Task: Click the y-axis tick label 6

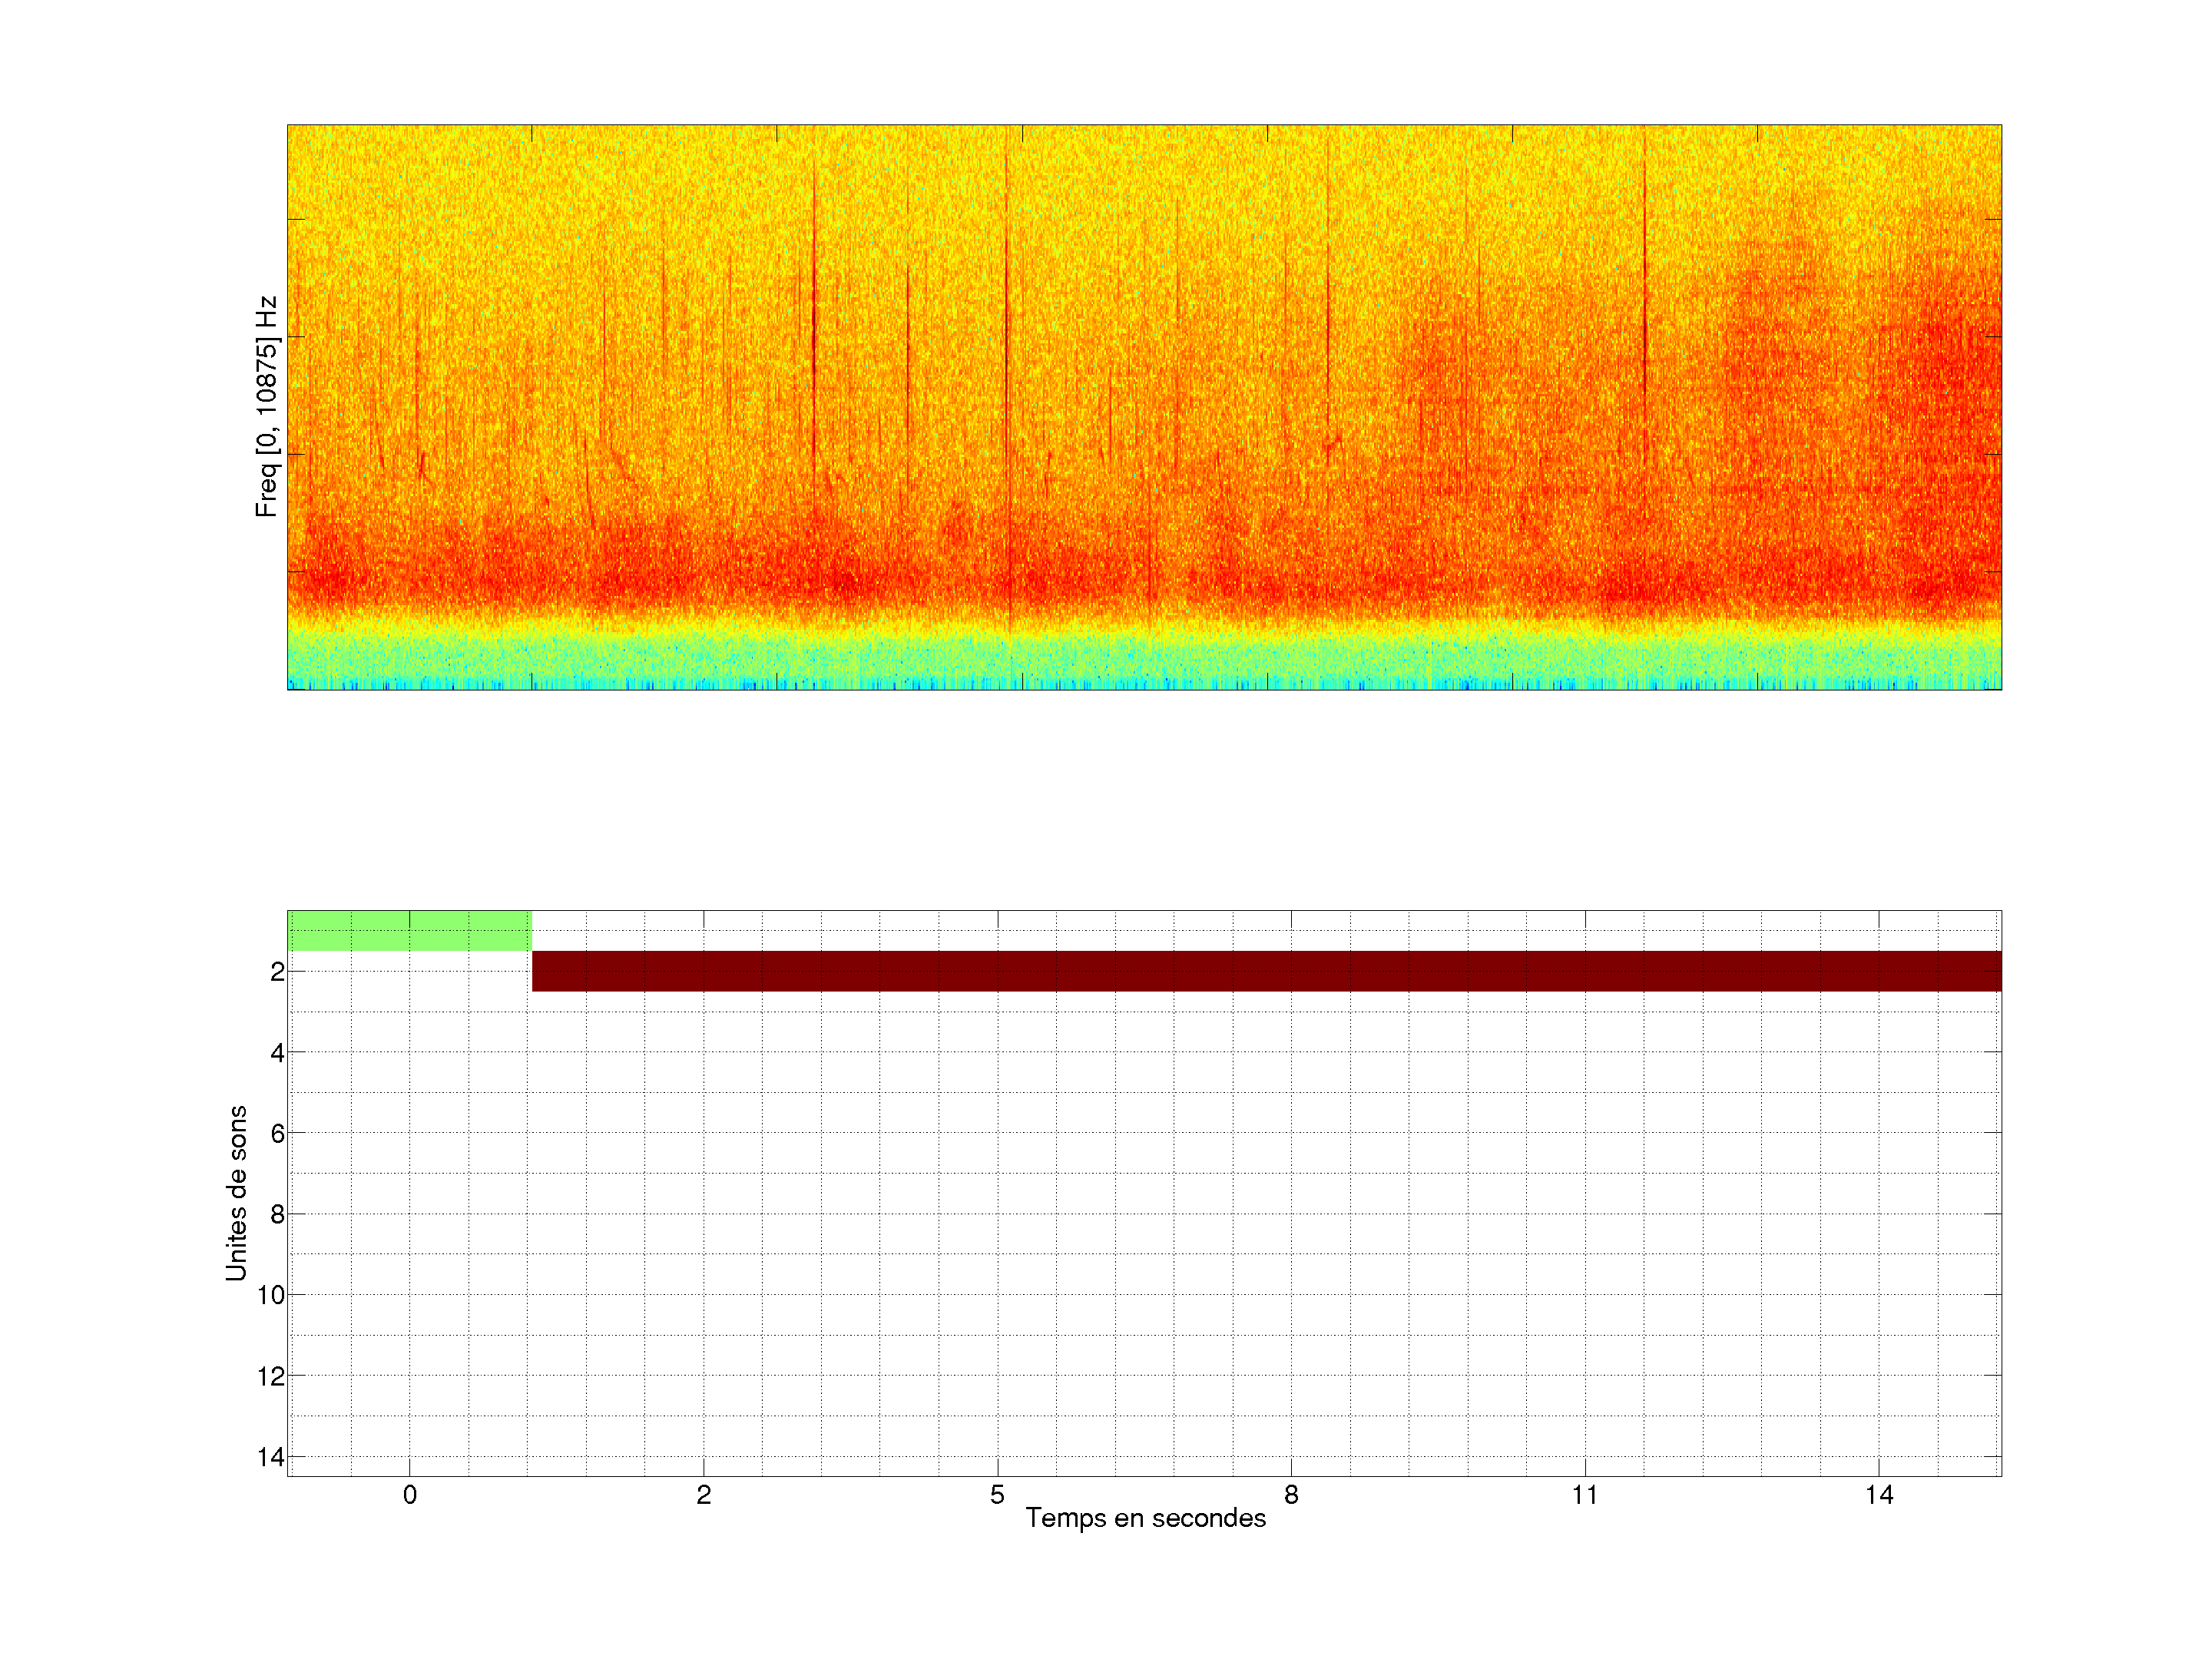Action: coord(277,1133)
